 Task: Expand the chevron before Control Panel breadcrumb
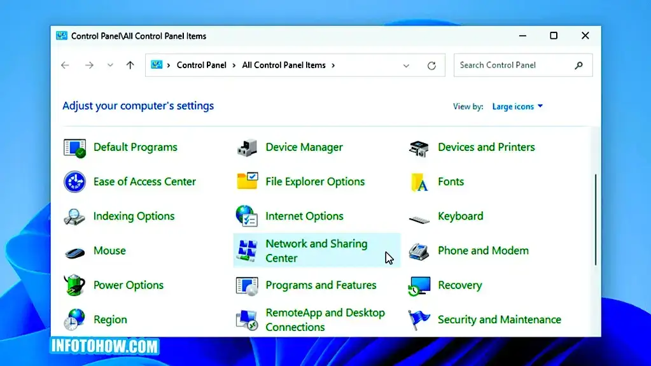(x=169, y=65)
